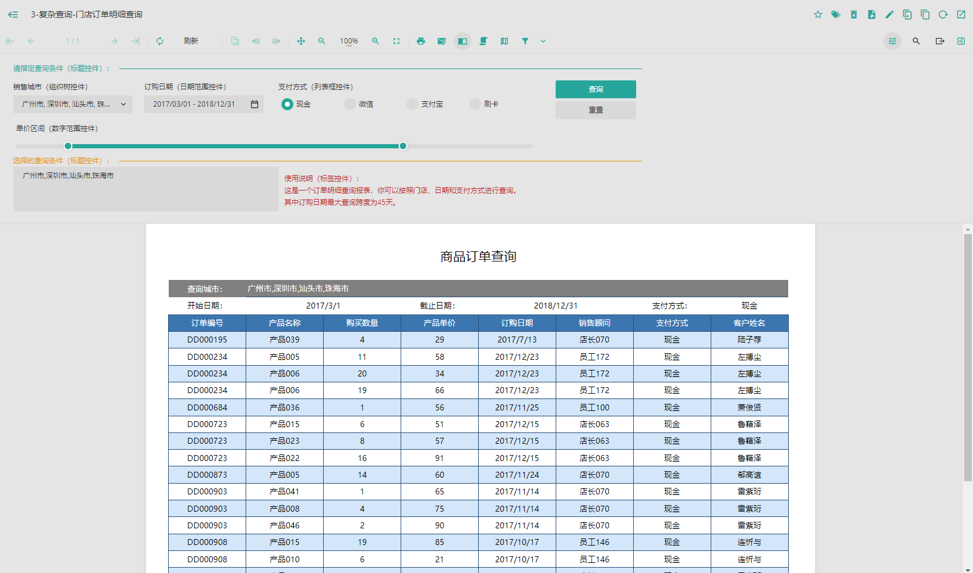The height and width of the screenshot is (573, 973).
Task: Click the back arrow beside the report title
Action: 13,14
